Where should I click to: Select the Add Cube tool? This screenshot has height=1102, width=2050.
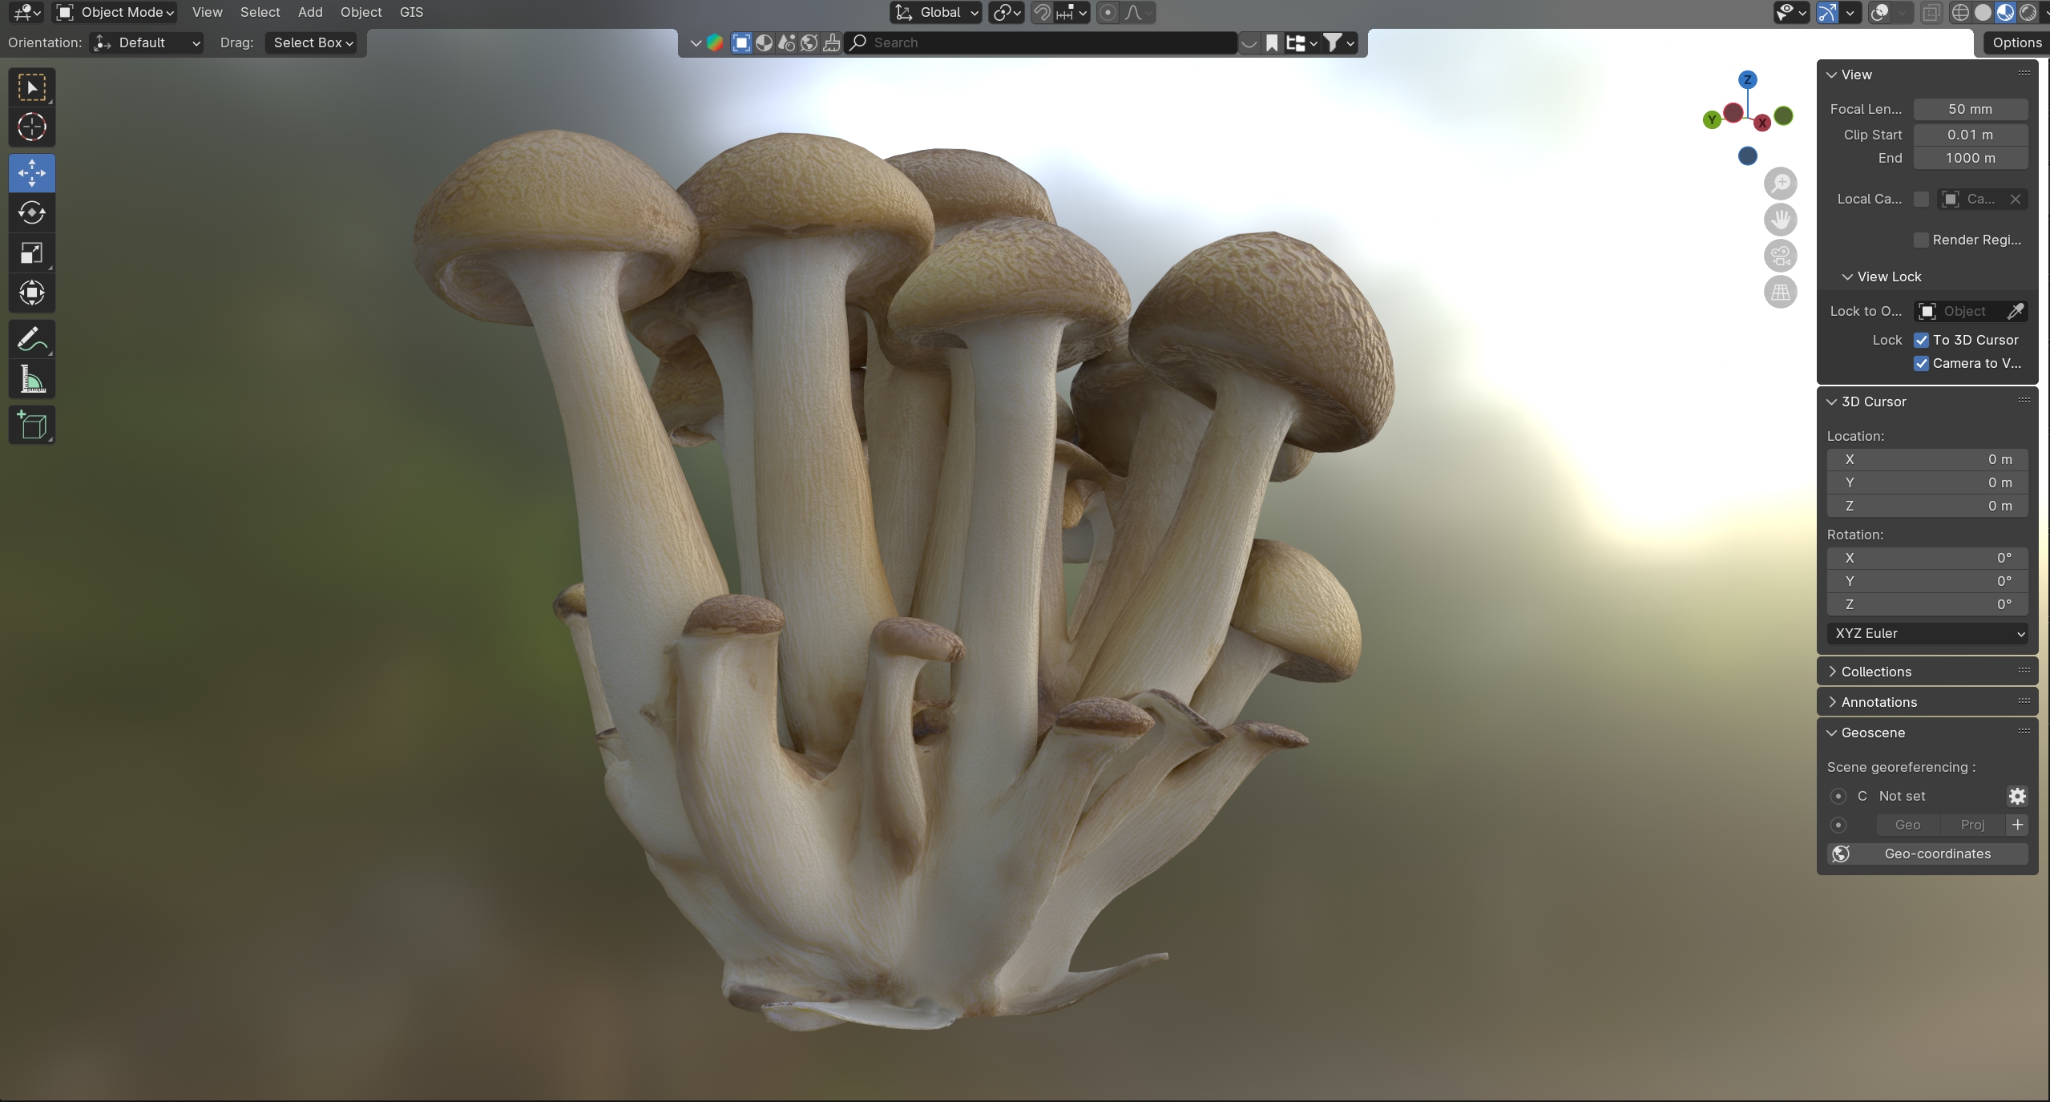tap(32, 425)
